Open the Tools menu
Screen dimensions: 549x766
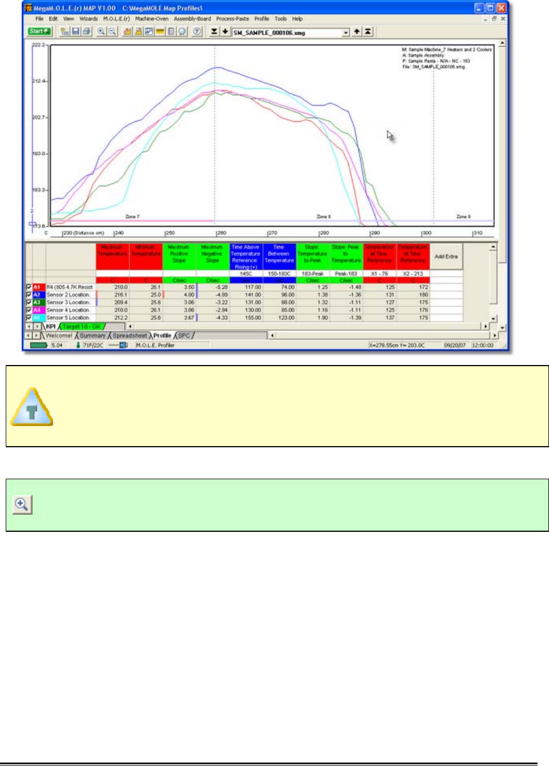coord(281,19)
